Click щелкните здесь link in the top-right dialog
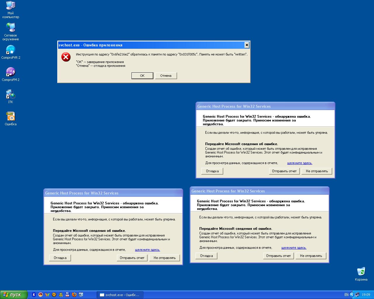 tap(299, 163)
